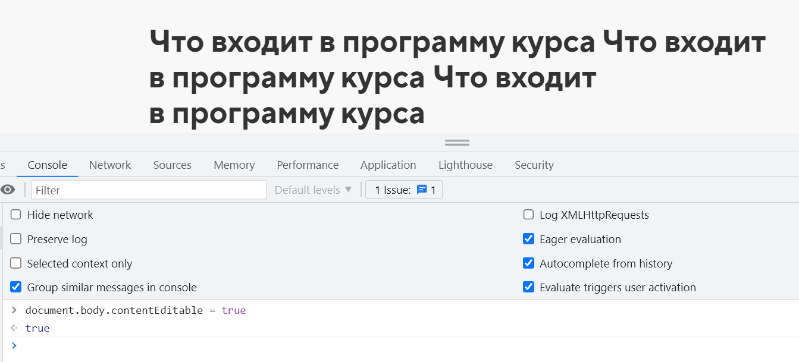Open the 1 Issue button
The image size is (799, 362).
404,190
